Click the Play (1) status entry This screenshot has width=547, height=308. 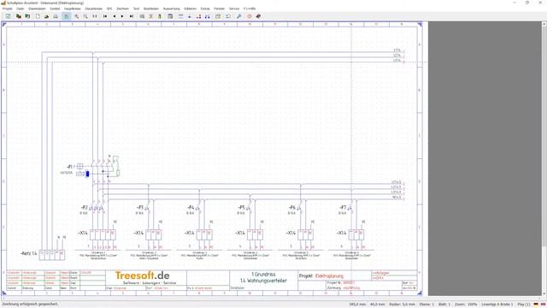pos(524,305)
